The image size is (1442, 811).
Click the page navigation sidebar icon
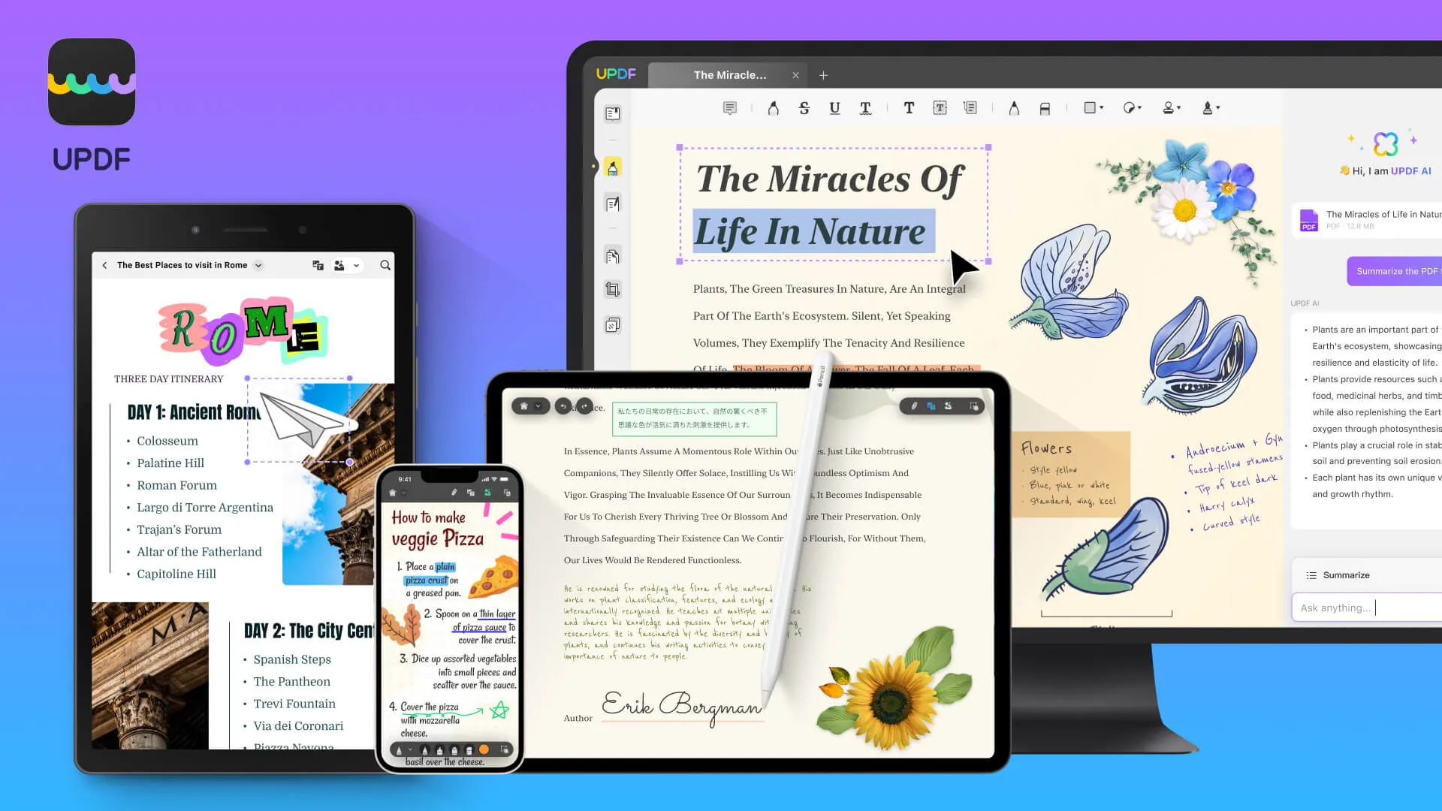pos(612,112)
